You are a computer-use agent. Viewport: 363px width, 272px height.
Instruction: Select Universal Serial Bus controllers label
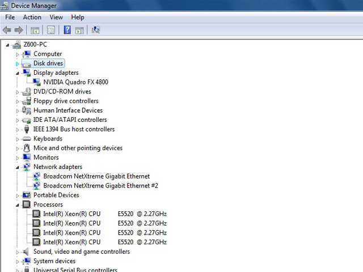pyautogui.click(x=75, y=270)
